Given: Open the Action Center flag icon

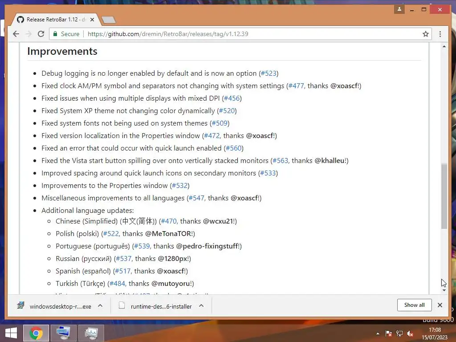Looking at the screenshot, I should [x=388, y=334].
